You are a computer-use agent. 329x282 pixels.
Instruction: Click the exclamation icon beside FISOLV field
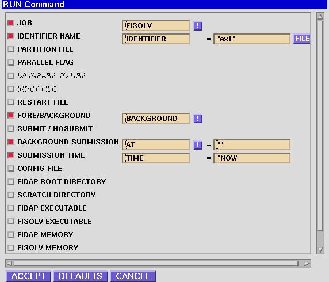198,26
